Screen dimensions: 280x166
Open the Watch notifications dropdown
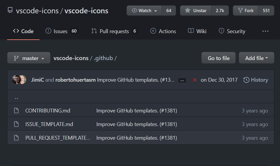[144, 11]
